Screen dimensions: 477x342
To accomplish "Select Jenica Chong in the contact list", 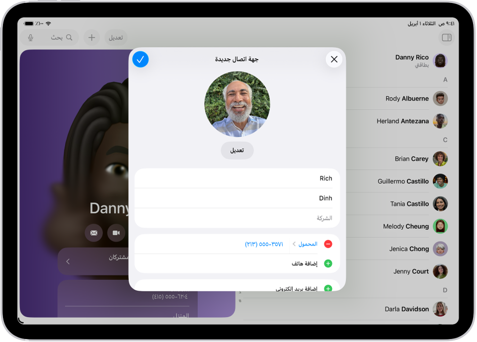I will pyautogui.click(x=397, y=249).
